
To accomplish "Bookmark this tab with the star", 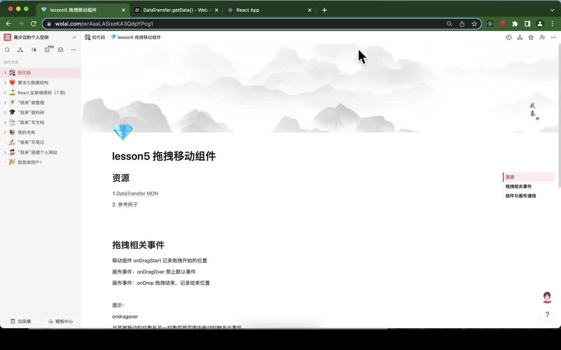I will [474, 23].
